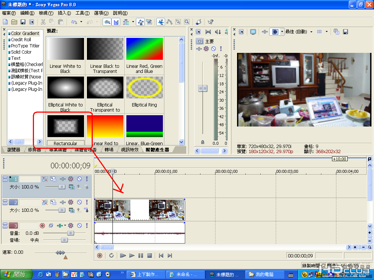Viewport: 374px width, 280px height.
Task: Save snapshot to file in preview
Action: click(345, 32)
